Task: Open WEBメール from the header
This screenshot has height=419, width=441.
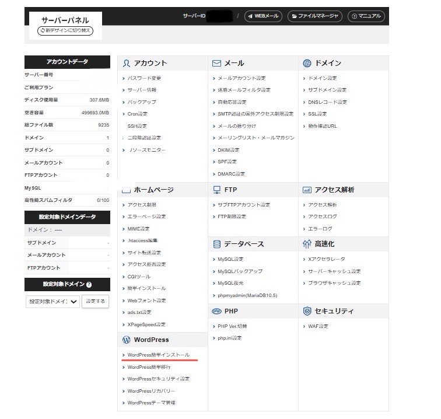Action: coord(263,16)
